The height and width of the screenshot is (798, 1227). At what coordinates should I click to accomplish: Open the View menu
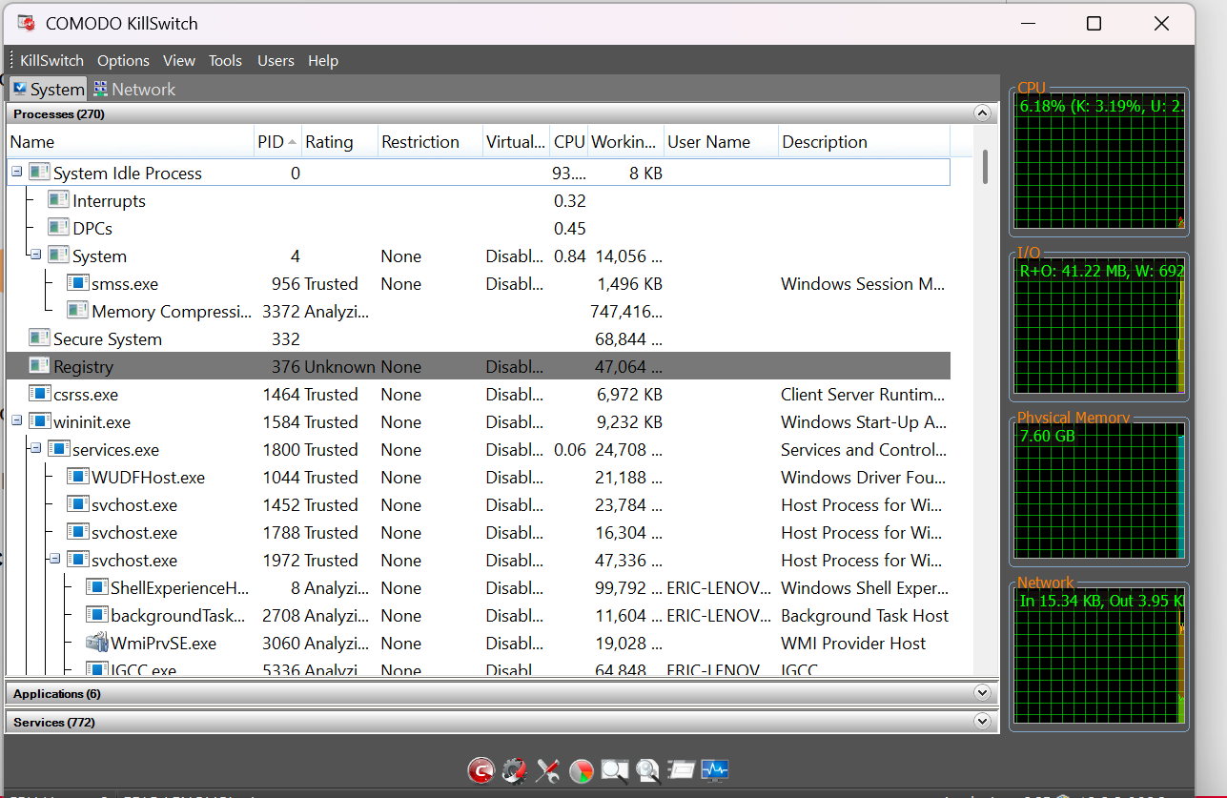click(x=179, y=60)
